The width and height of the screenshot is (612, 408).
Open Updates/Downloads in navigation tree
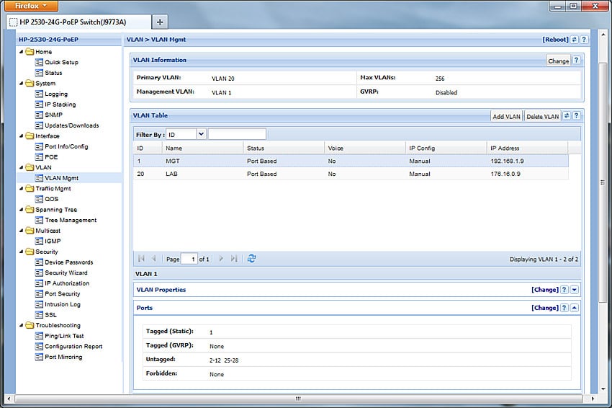(72, 125)
